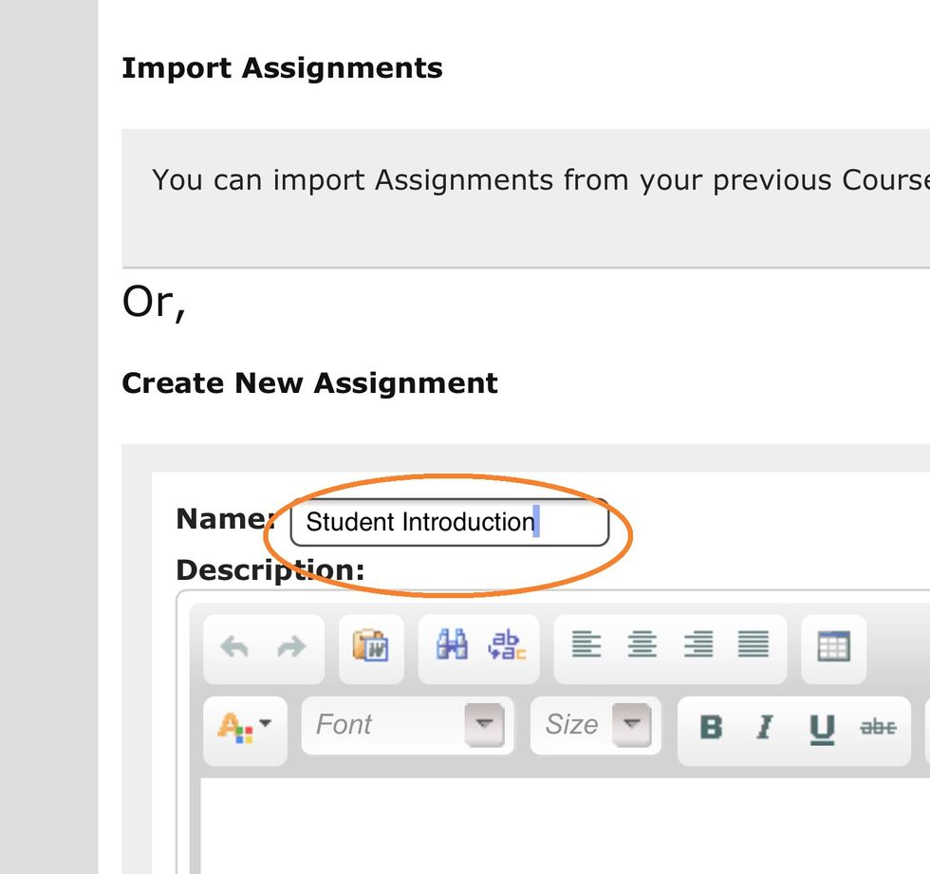Align text right
930x874 pixels.
click(698, 644)
